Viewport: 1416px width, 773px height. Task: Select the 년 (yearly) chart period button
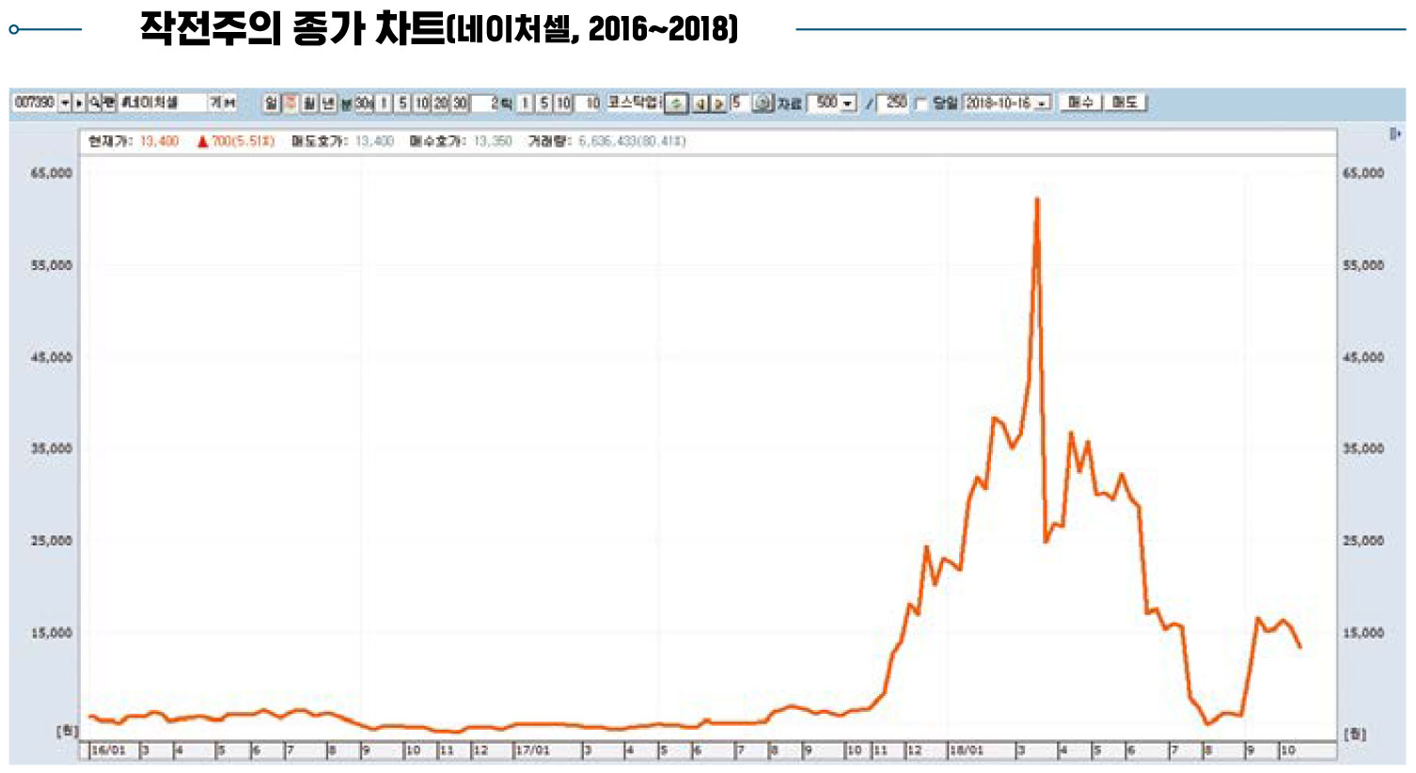pyautogui.click(x=328, y=103)
